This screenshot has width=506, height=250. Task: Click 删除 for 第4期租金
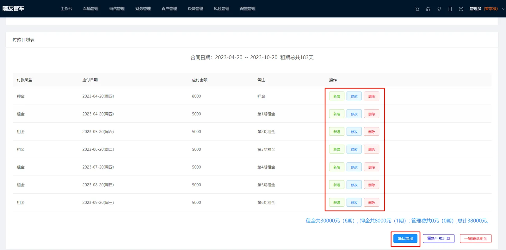coord(372,167)
